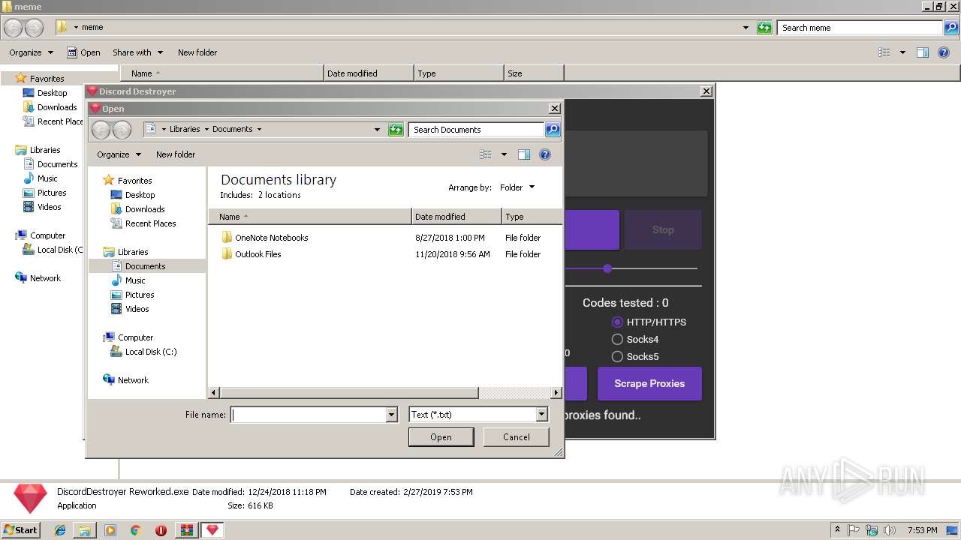Open the address history dropdown in the Open dialog
This screenshot has height=540, width=961.
tap(377, 130)
